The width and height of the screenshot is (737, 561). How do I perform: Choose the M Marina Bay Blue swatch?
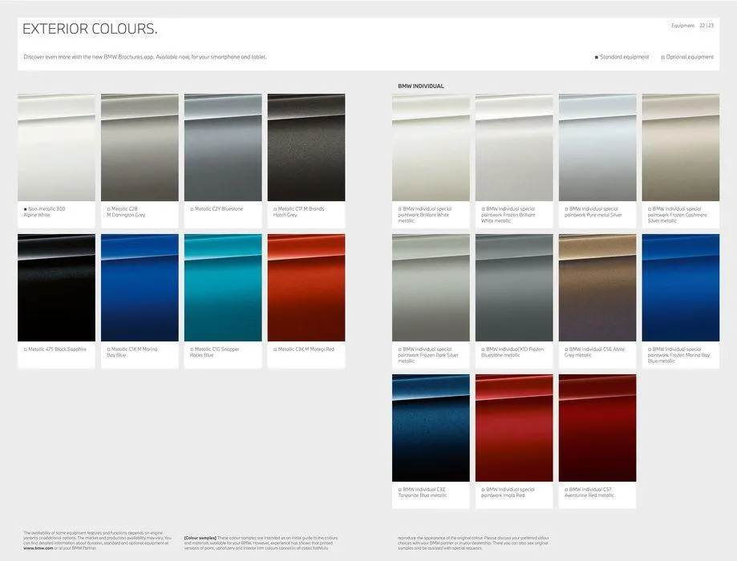point(140,288)
